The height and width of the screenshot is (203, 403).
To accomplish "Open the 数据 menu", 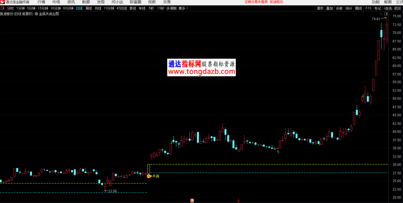I will pos(86,2).
